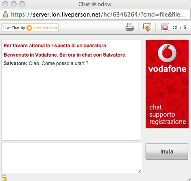The image size is (191, 181).
Task: Email the chat transcript via envelope icon
Action: pyautogui.click(x=147, y=27)
